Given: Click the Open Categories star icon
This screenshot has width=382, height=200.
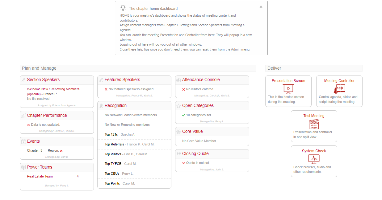Looking at the screenshot, I should (178, 106).
